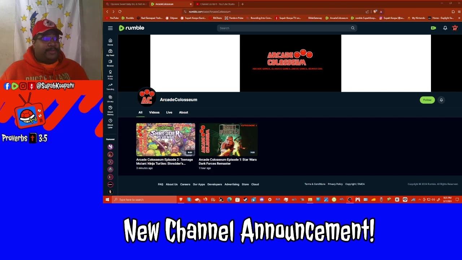
Task: Go back in the browser
Action: (107, 12)
